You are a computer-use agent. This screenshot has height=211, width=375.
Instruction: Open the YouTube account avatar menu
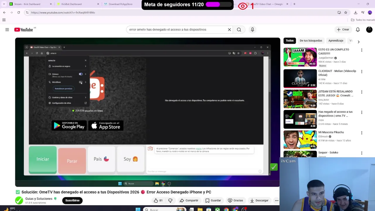[x=369, y=30]
